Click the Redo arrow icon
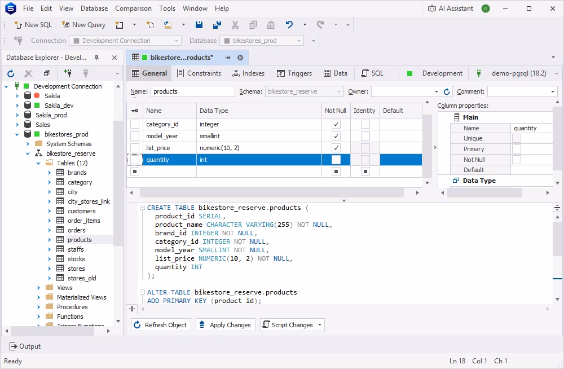This screenshot has height=369, width=564. tap(320, 25)
